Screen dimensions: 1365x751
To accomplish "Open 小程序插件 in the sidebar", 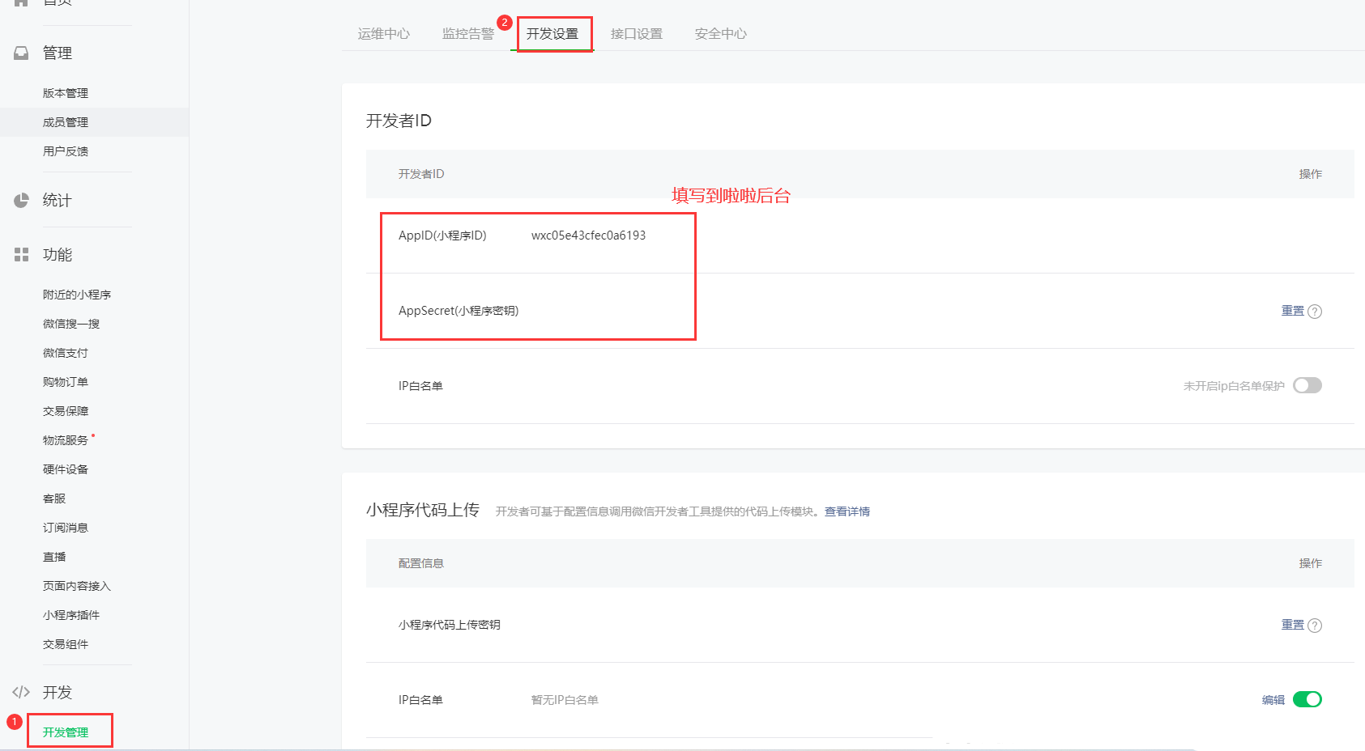I will click(x=71, y=615).
